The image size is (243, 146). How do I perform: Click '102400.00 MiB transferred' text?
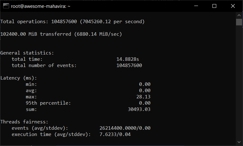click(x=36, y=34)
